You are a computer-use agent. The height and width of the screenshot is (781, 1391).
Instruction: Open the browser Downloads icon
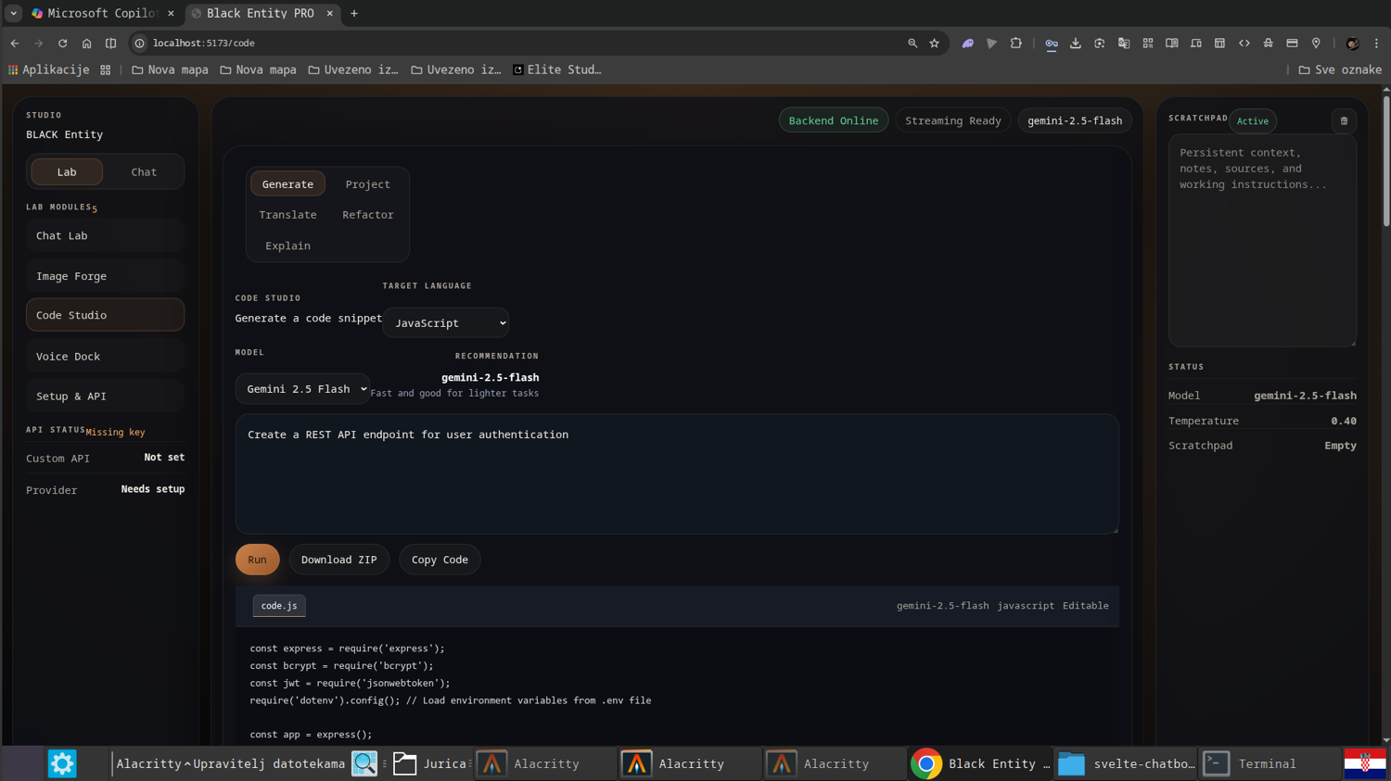(1076, 43)
